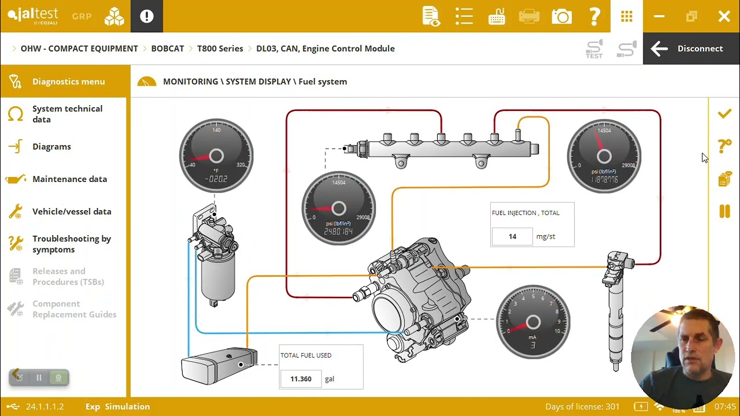This screenshot has height=416, width=740.
Task: Pause monitoring with right-side pause icon
Action: [x=724, y=211]
